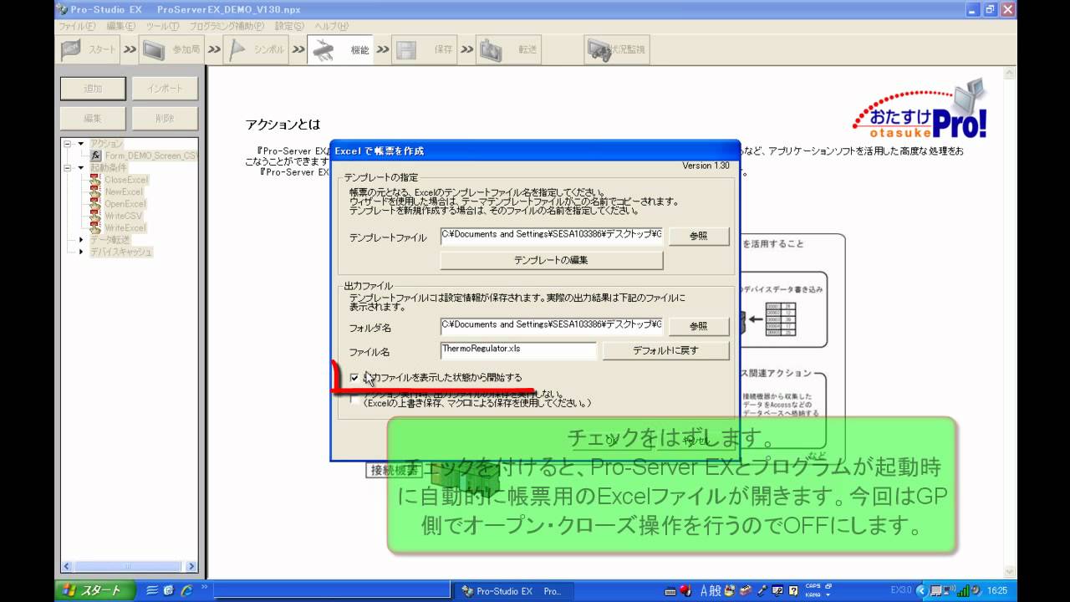Select CloseExcel in the tree
The width and height of the screenshot is (1070, 602).
[126, 180]
